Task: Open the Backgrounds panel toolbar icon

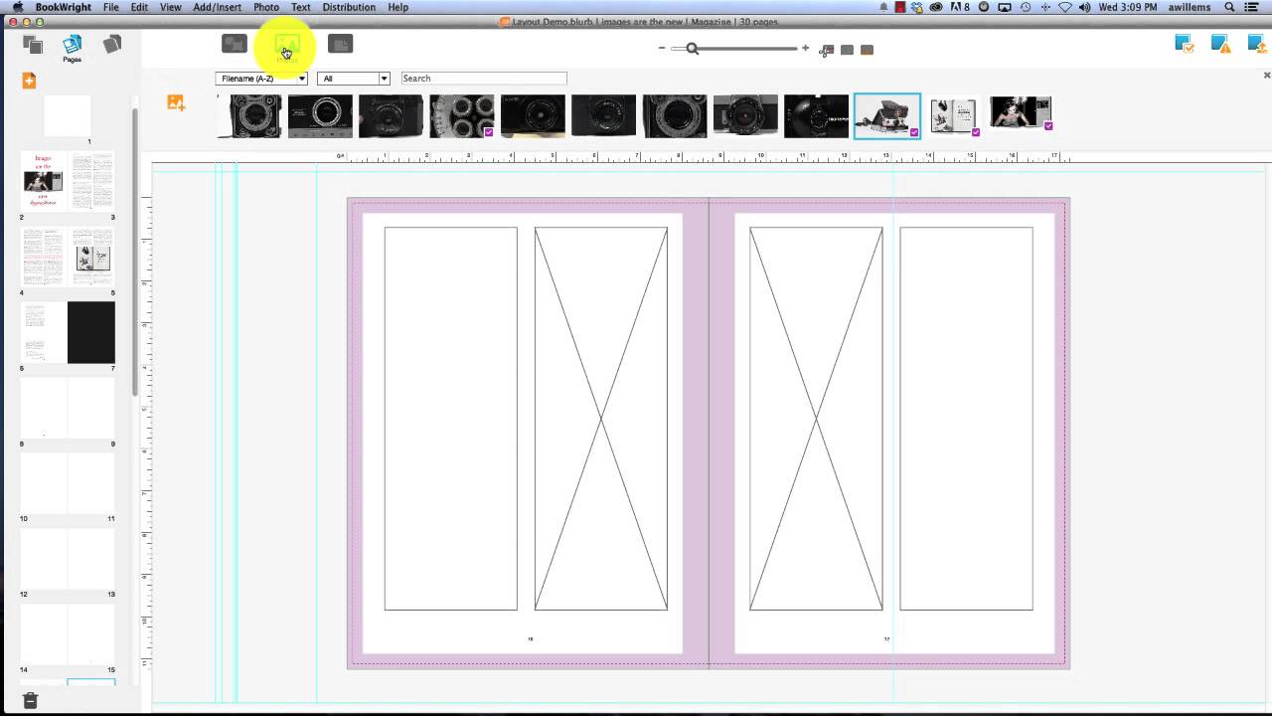Action: tap(340, 44)
